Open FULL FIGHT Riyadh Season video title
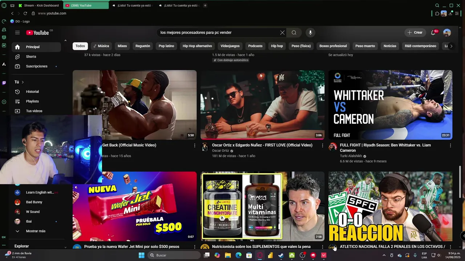The height and width of the screenshot is (261, 465). point(385,148)
